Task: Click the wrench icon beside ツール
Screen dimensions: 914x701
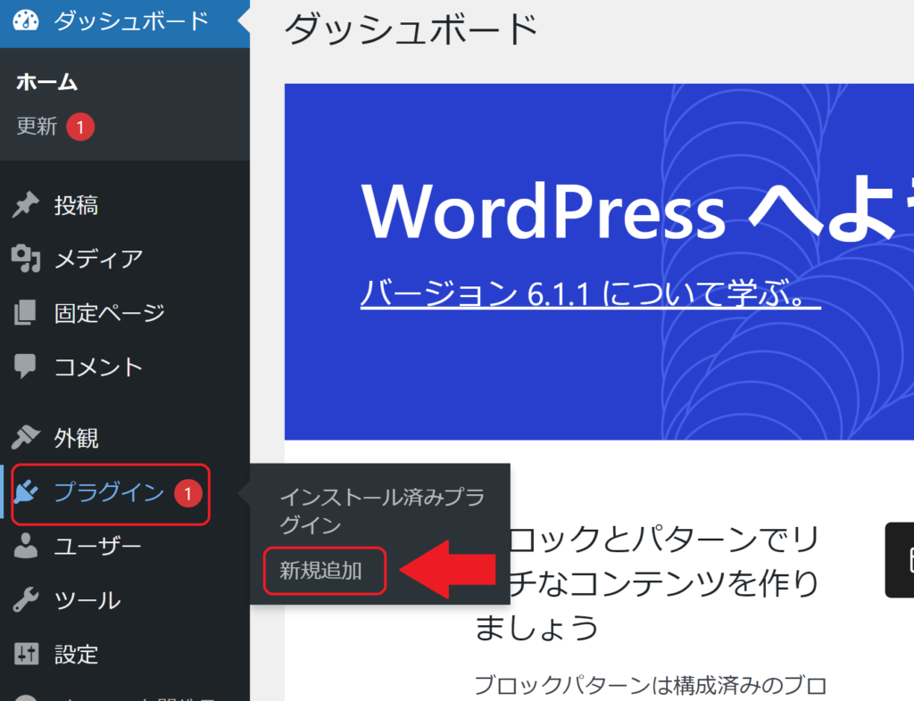Action: (26, 599)
